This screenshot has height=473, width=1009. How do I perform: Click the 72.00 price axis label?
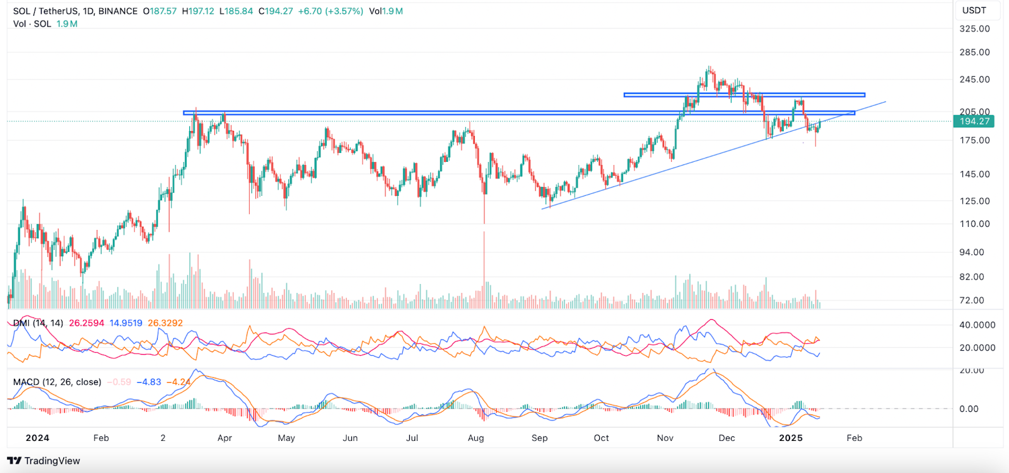(972, 300)
